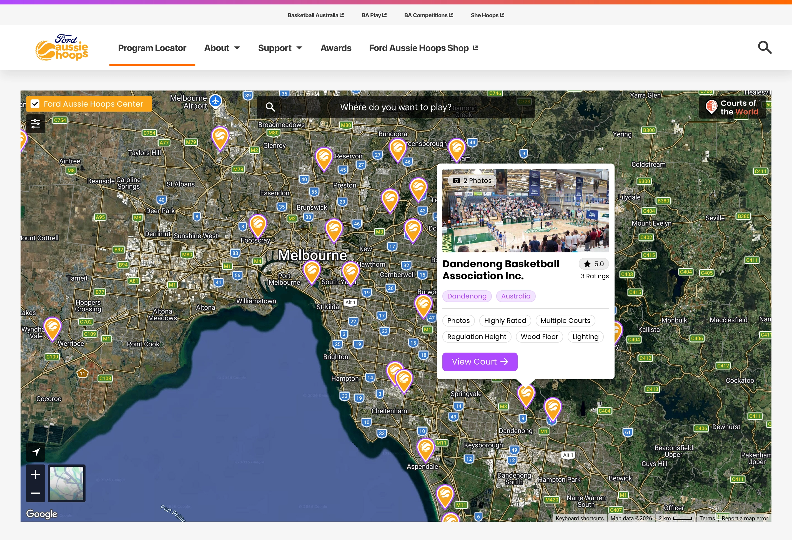
Task: Zoom in the map with plus button
Action: (x=36, y=474)
